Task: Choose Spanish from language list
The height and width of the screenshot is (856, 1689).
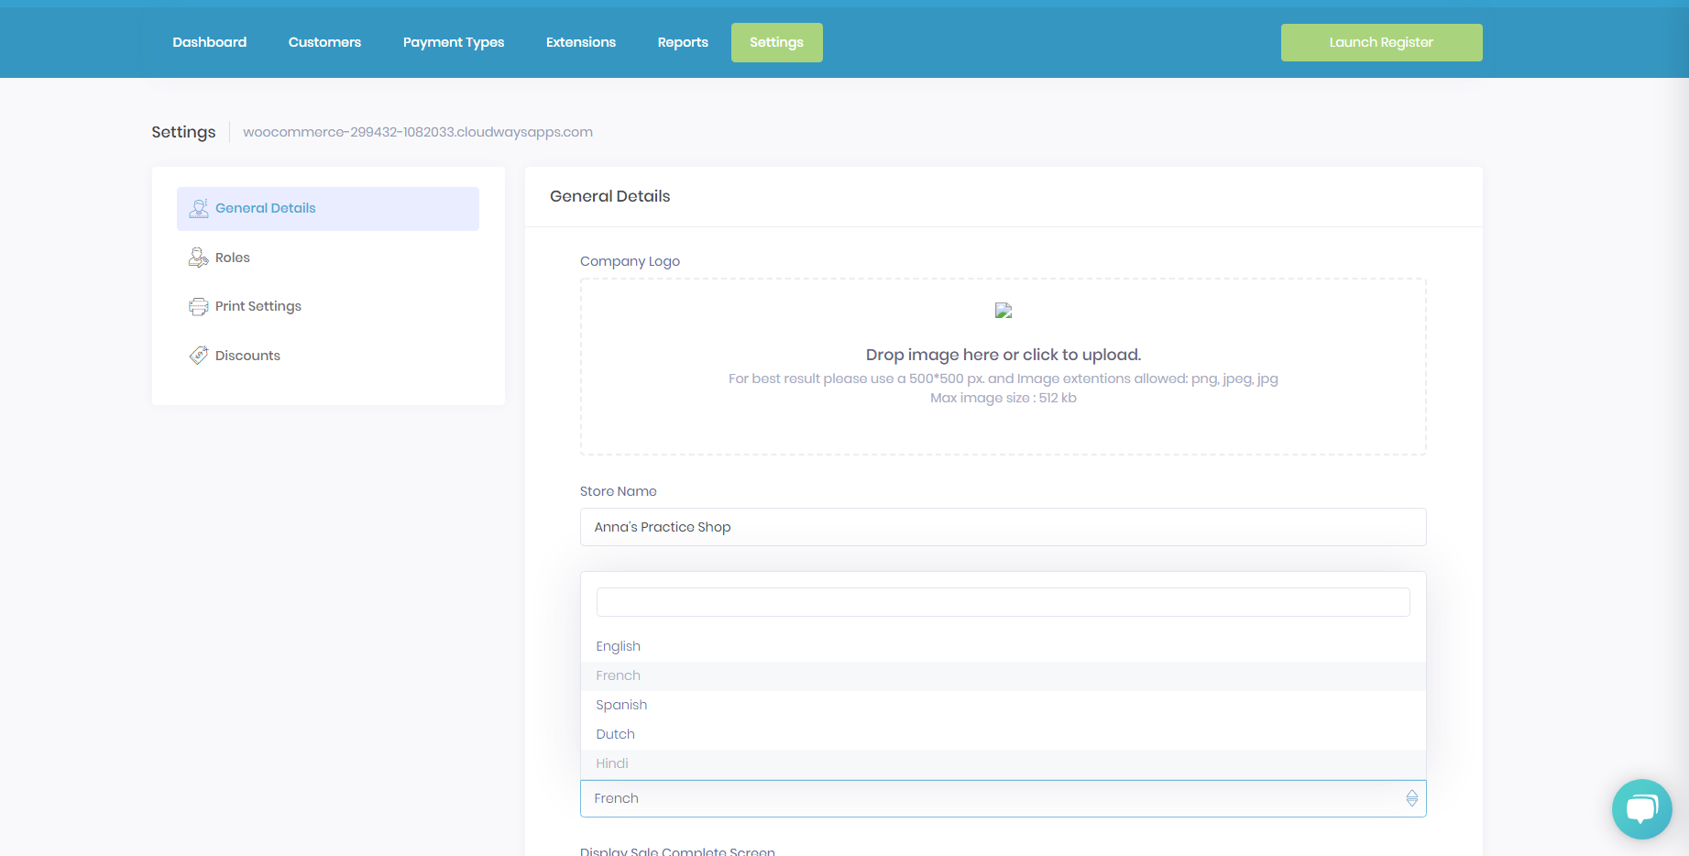Action: click(1004, 705)
